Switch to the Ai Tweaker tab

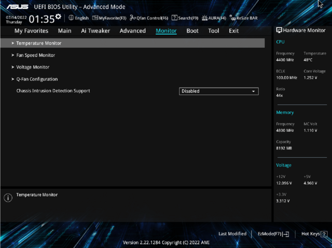[95, 31]
